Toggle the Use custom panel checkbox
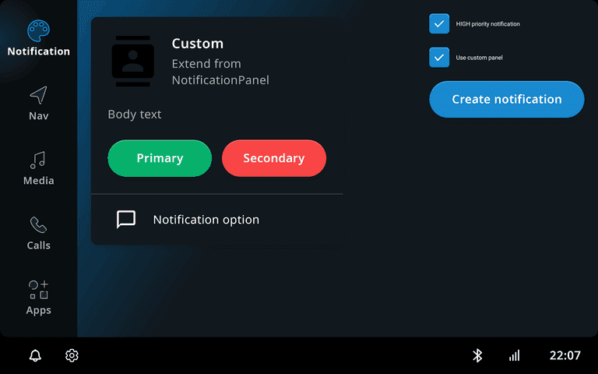This screenshot has width=598, height=374. [439, 58]
